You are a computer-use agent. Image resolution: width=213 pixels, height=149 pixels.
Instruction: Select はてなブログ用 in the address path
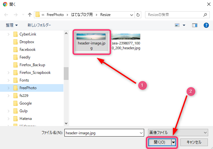82,15
